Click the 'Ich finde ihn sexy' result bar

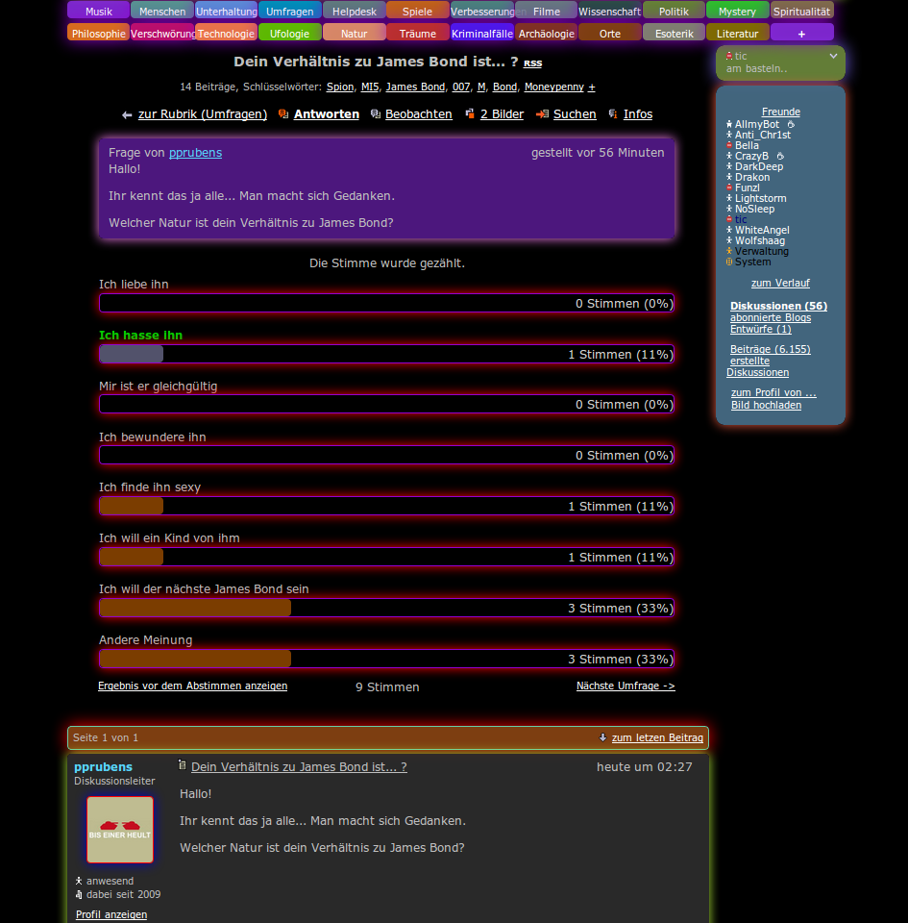click(386, 506)
